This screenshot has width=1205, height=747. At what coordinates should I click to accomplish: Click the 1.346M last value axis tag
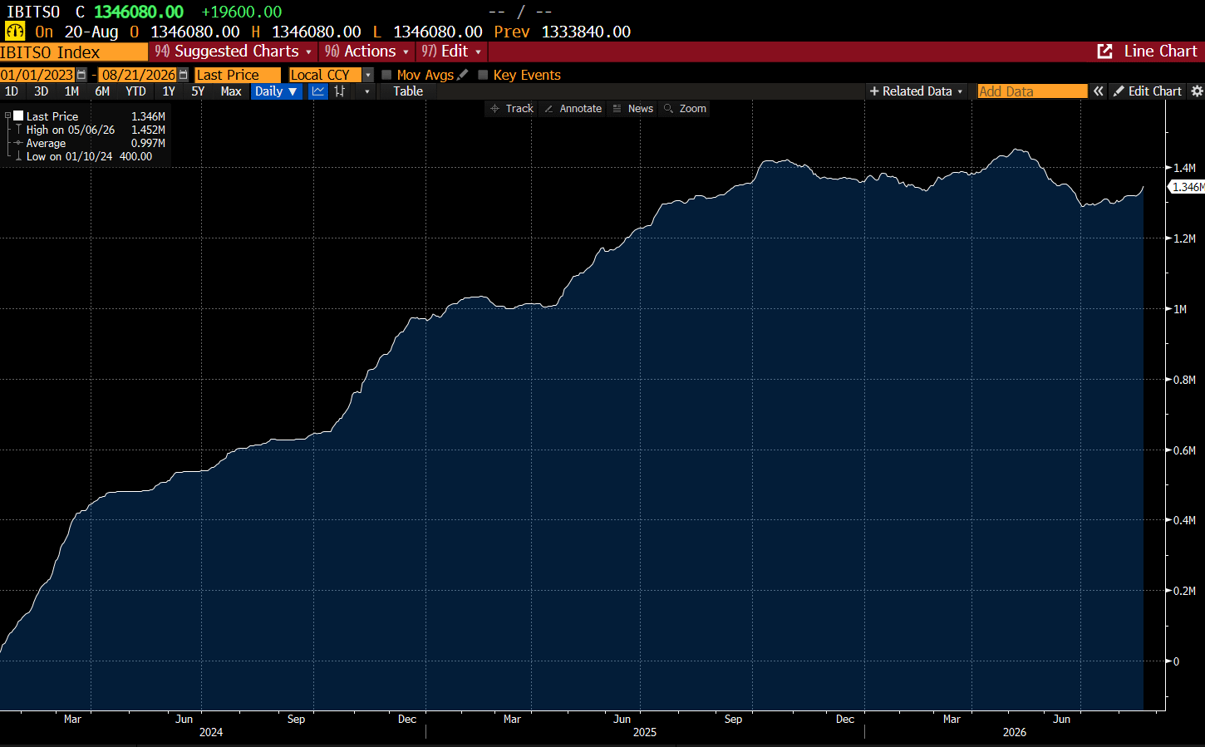click(1188, 187)
